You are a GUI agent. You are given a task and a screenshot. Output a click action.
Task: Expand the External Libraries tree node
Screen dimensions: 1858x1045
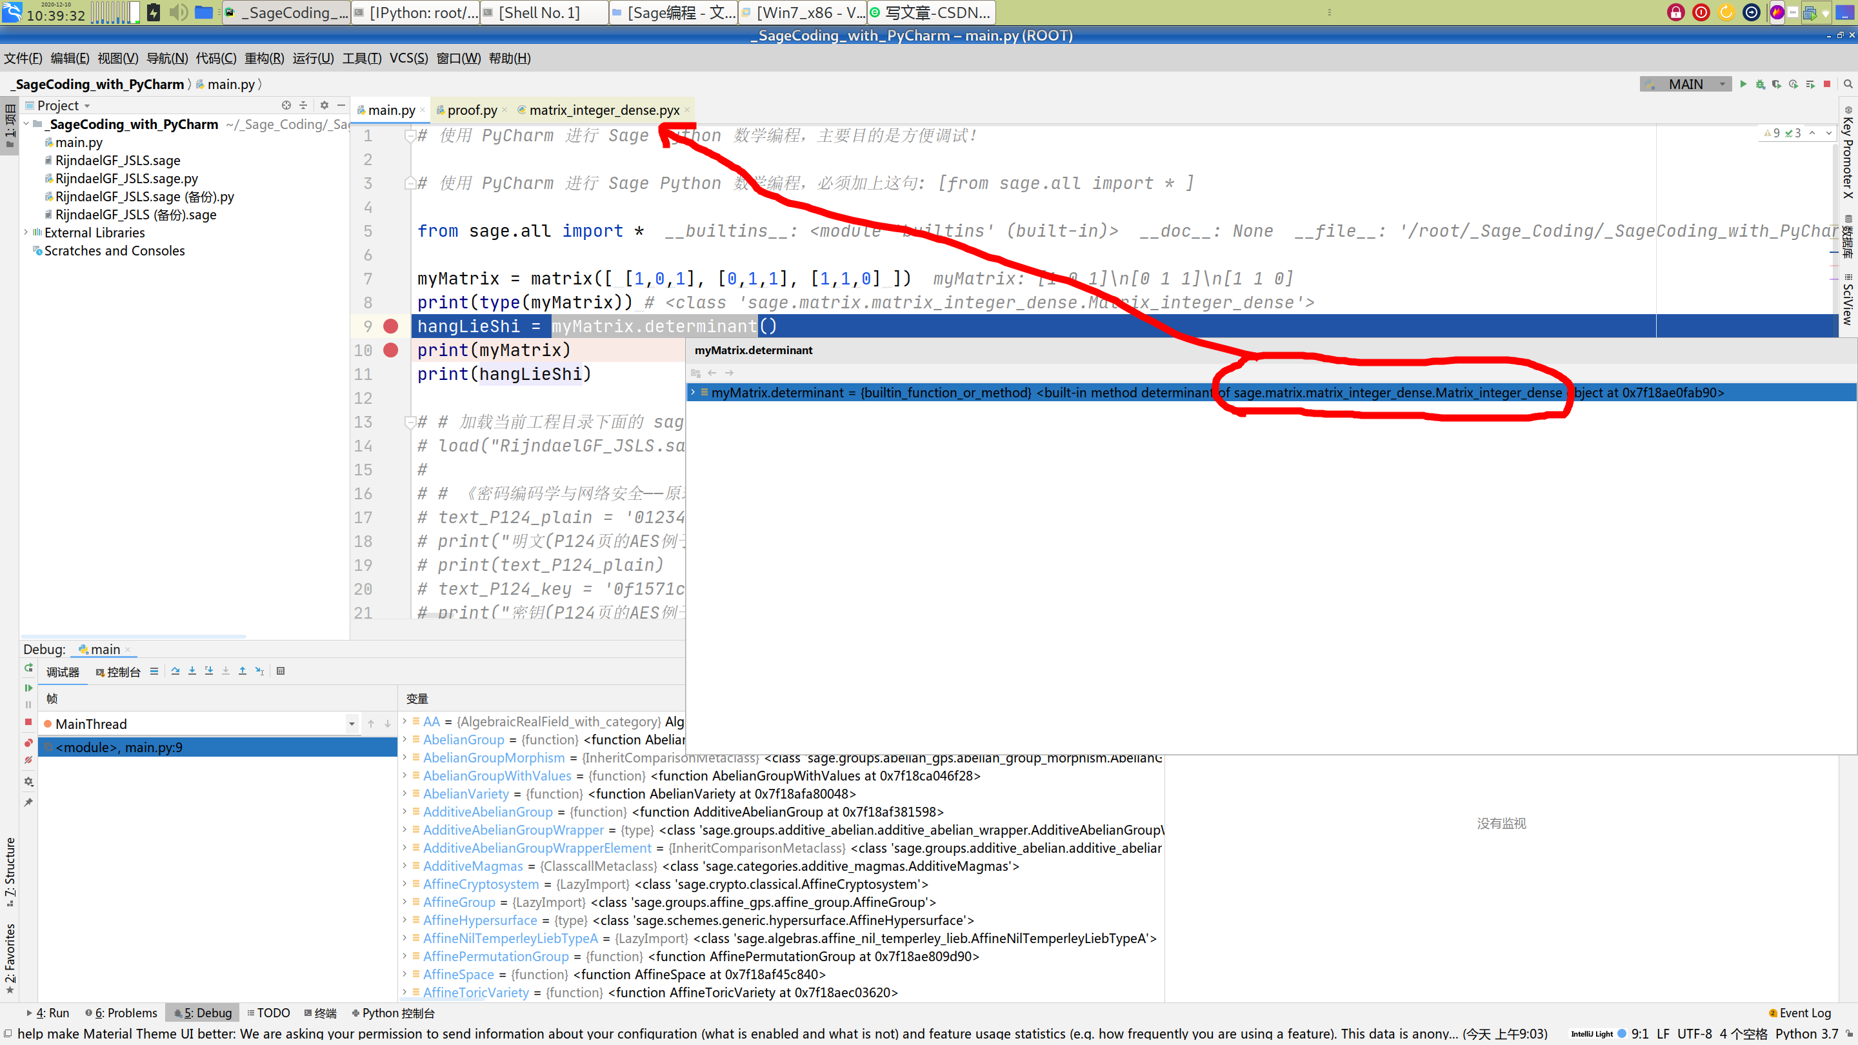click(x=26, y=232)
